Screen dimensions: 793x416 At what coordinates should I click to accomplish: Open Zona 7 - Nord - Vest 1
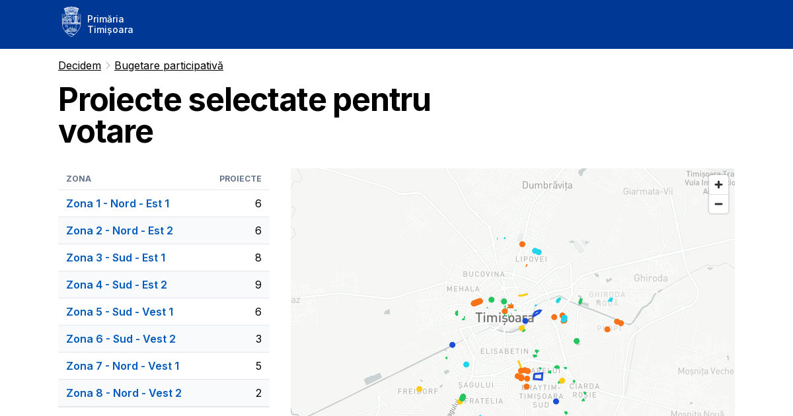click(122, 366)
